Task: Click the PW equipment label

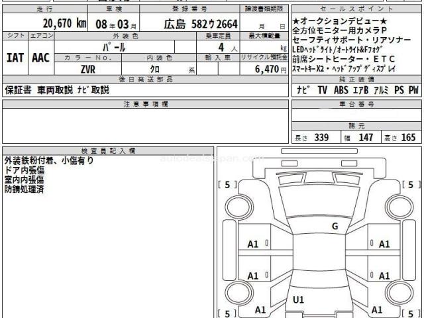Action: (413, 89)
